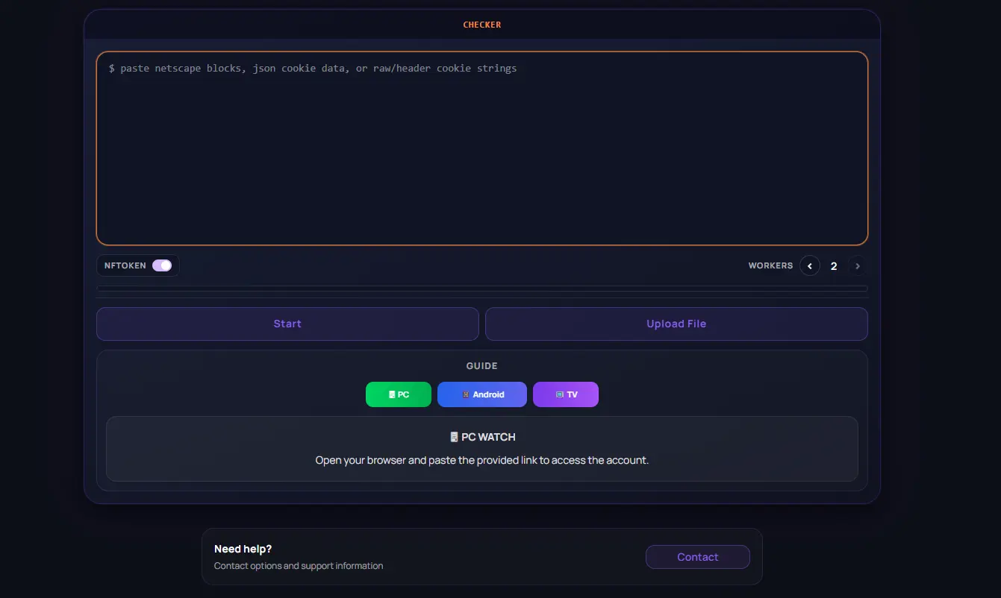The height and width of the screenshot is (598, 1001).
Task: Select the Android guide tab
Action: coord(482,394)
